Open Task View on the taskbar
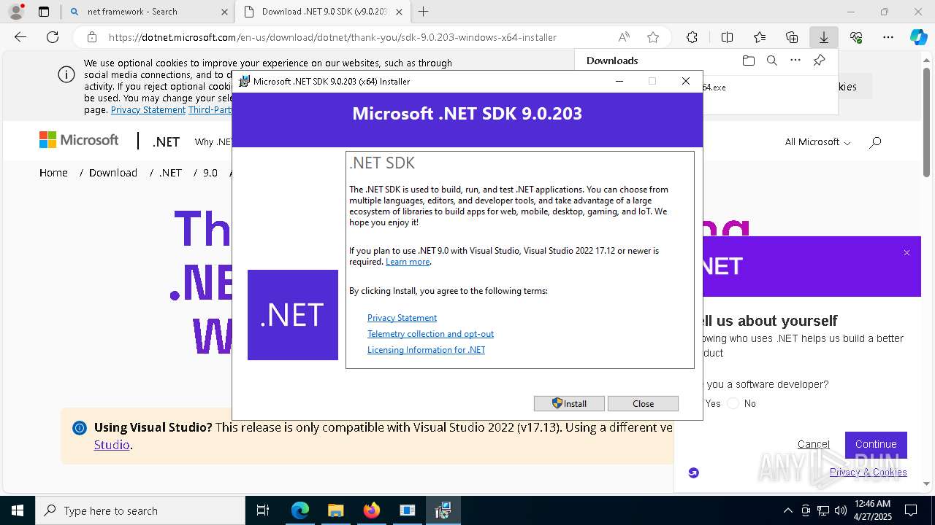Image resolution: width=935 pixels, height=525 pixels. (263, 510)
